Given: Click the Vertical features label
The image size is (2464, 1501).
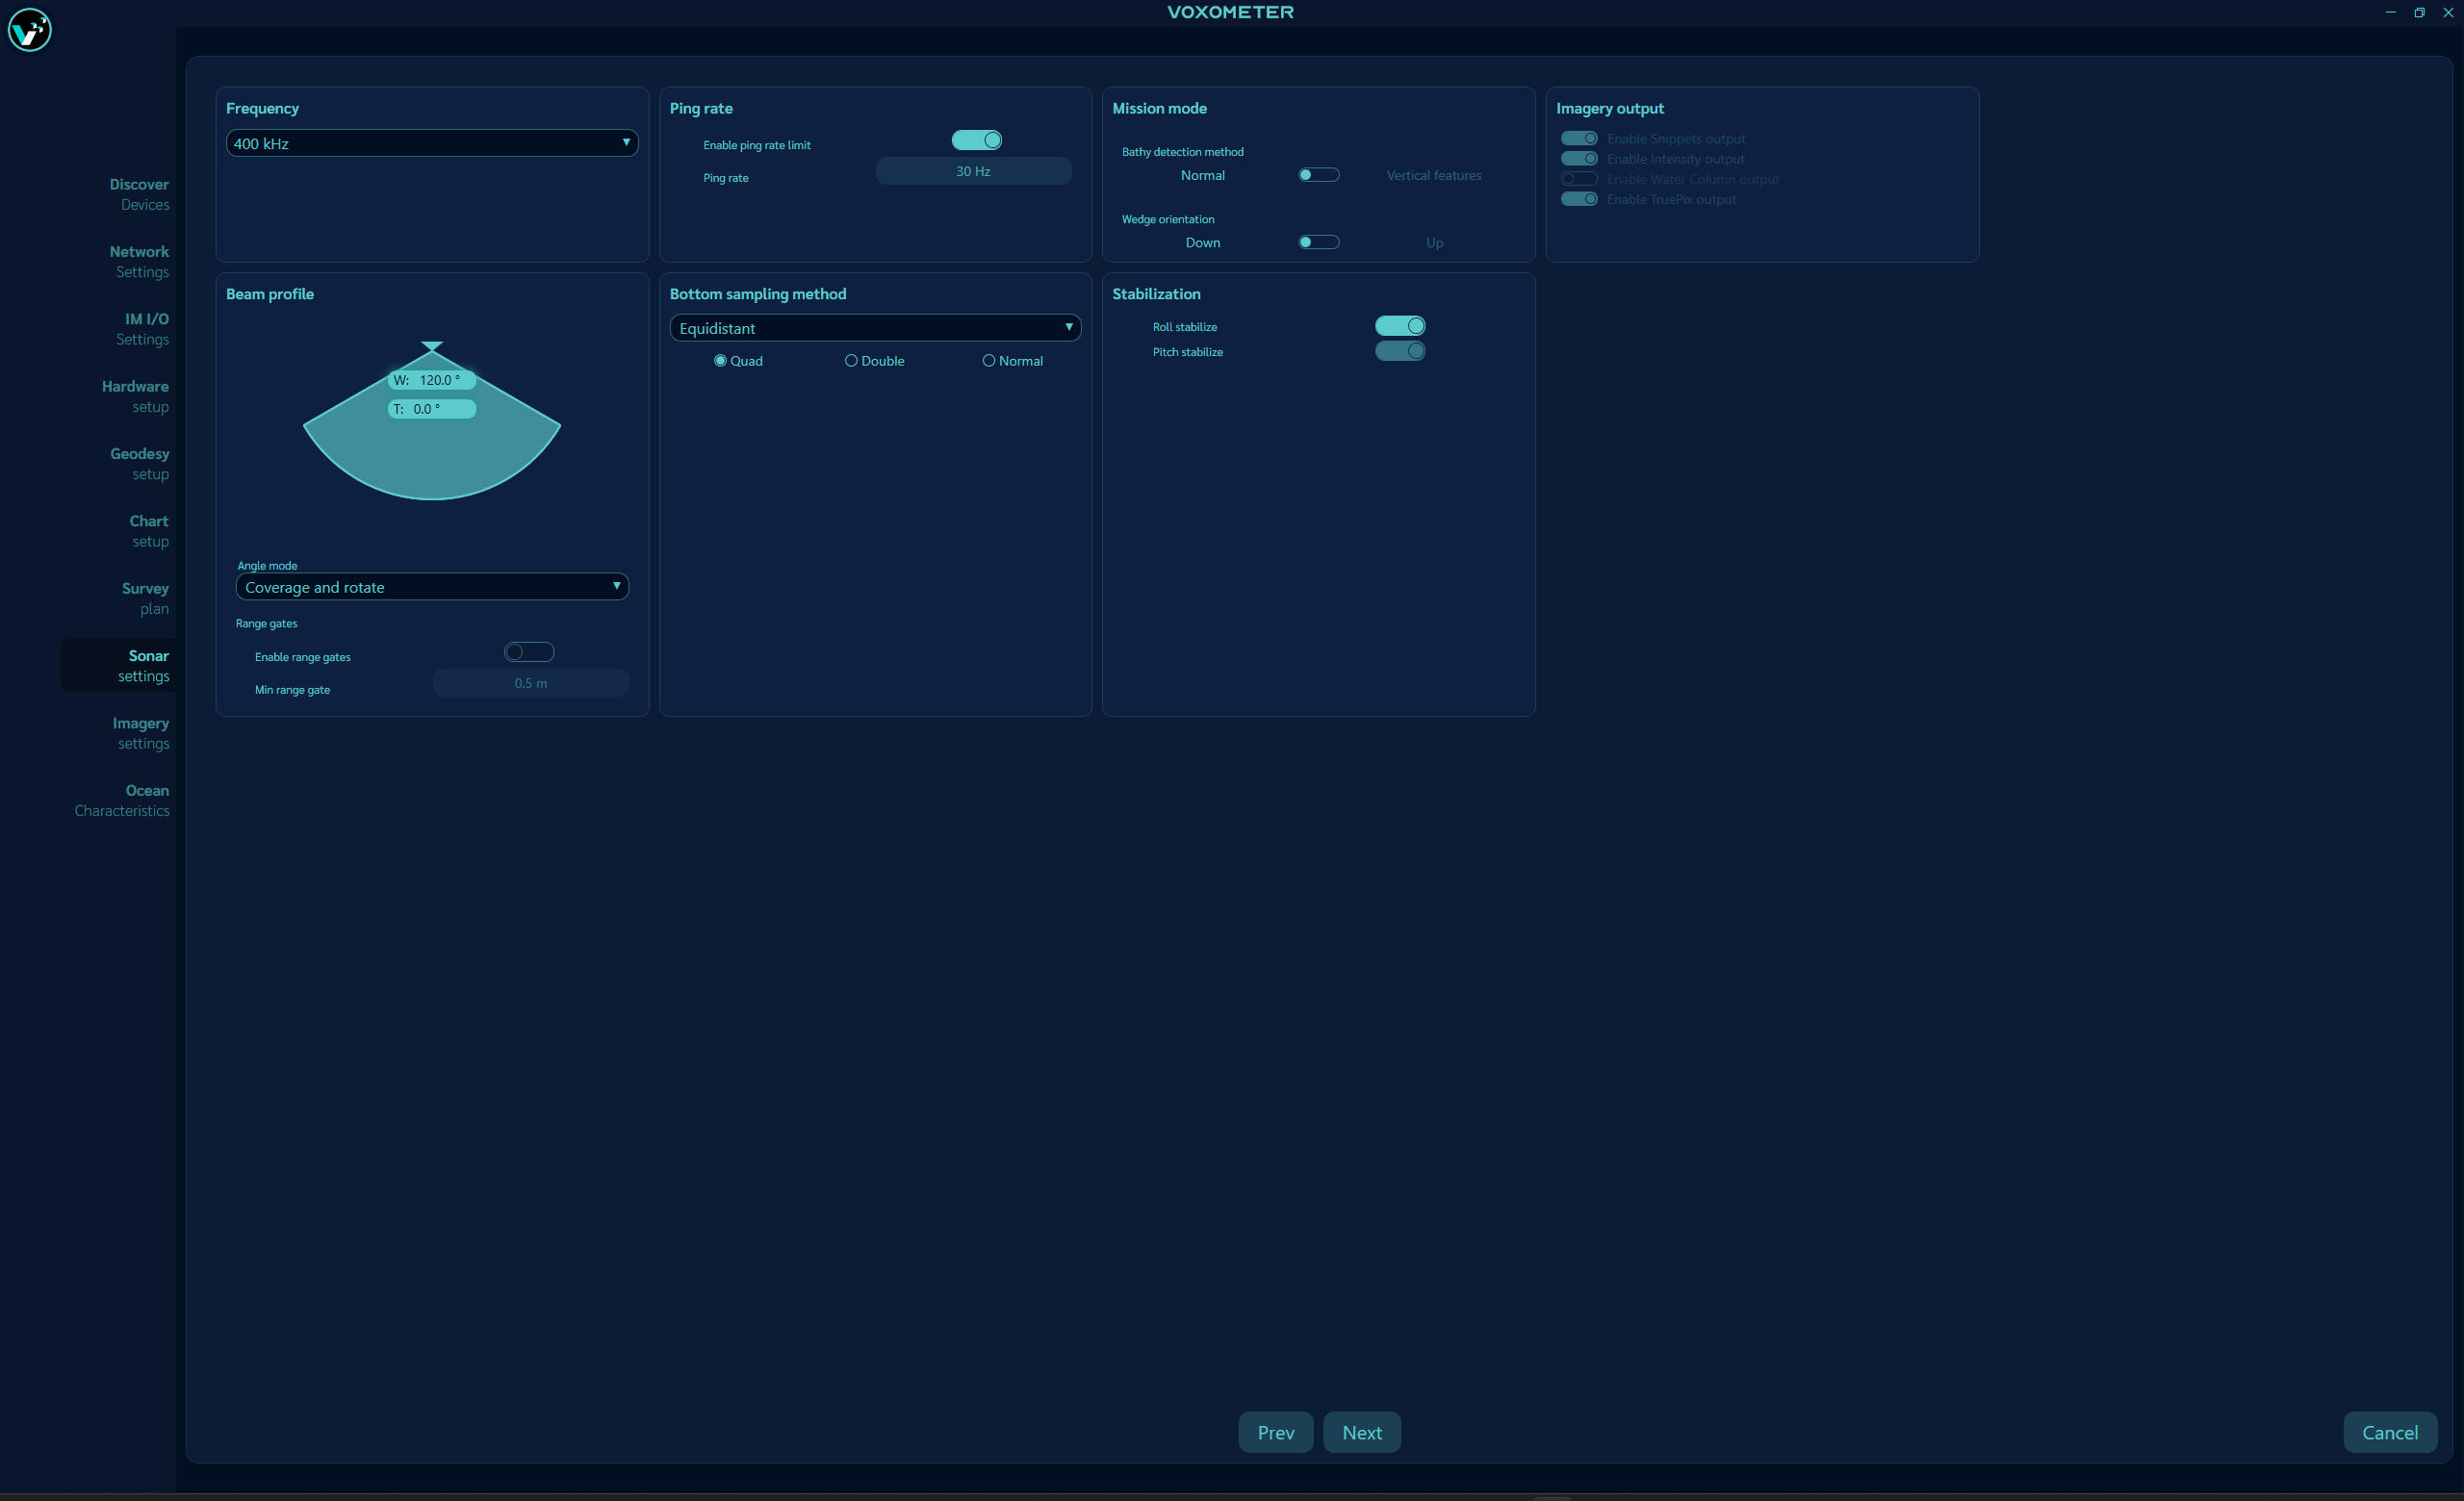Looking at the screenshot, I should [1433, 175].
